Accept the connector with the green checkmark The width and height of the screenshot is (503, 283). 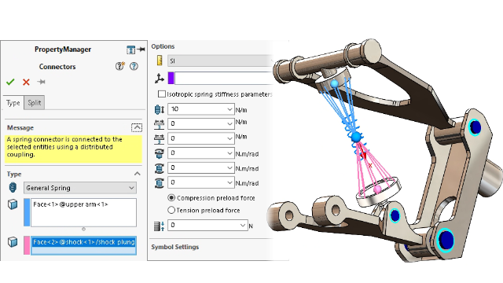click(10, 82)
